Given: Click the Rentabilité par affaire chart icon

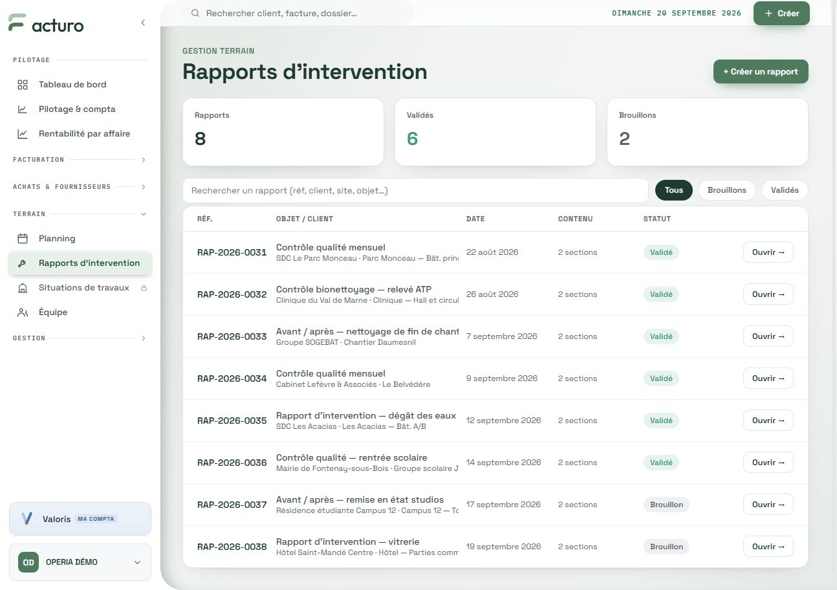Looking at the screenshot, I should click(x=23, y=134).
